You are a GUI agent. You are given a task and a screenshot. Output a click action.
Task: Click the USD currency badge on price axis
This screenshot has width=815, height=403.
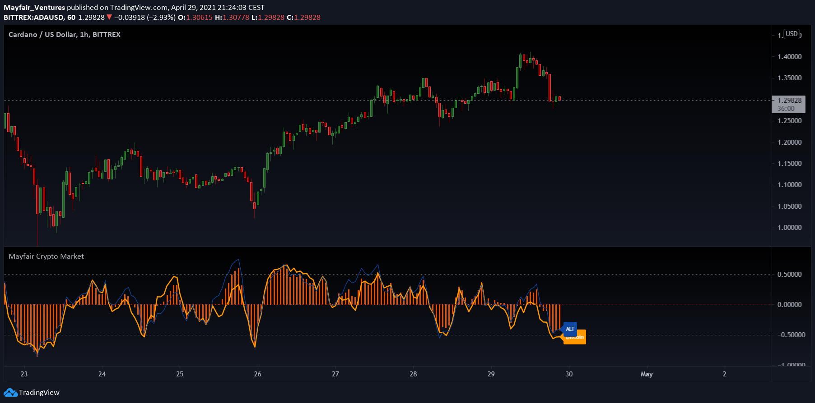click(792, 34)
